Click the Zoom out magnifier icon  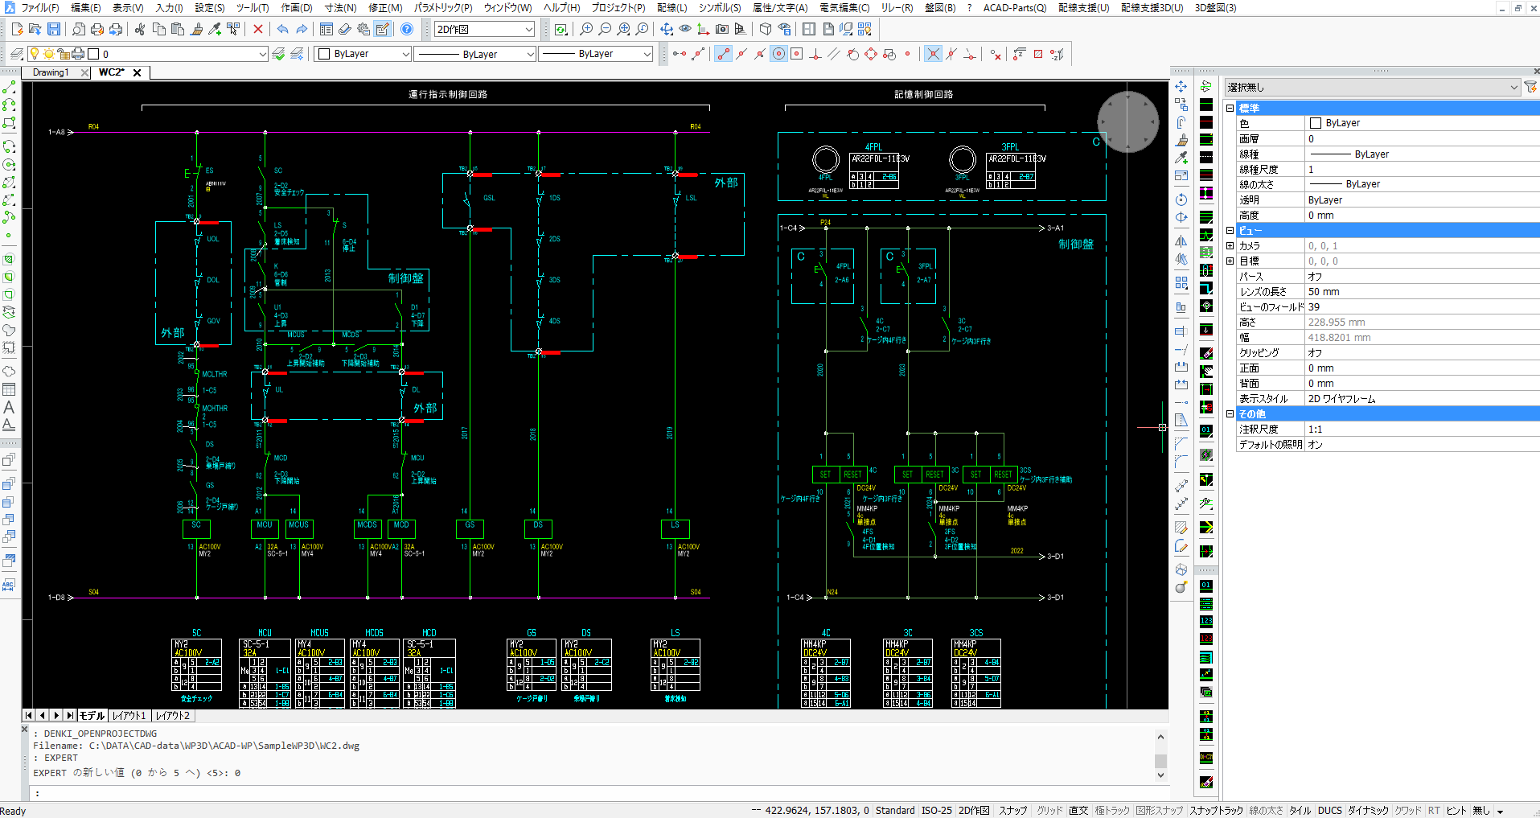coord(605,29)
